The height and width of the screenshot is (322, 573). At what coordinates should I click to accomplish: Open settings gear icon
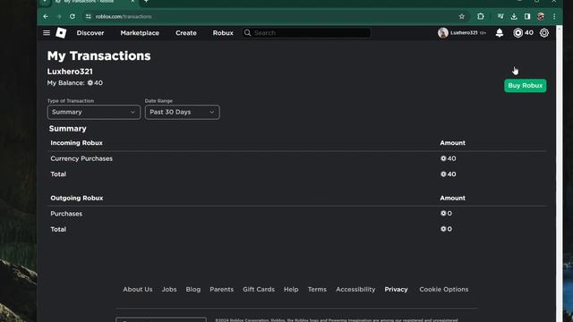coord(544,33)
